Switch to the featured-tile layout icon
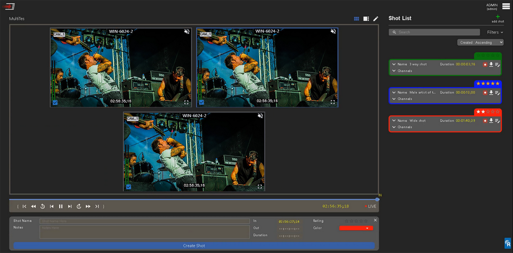This screenshot has height=253, width=513. pyautogui.click(x=366, y=19)
